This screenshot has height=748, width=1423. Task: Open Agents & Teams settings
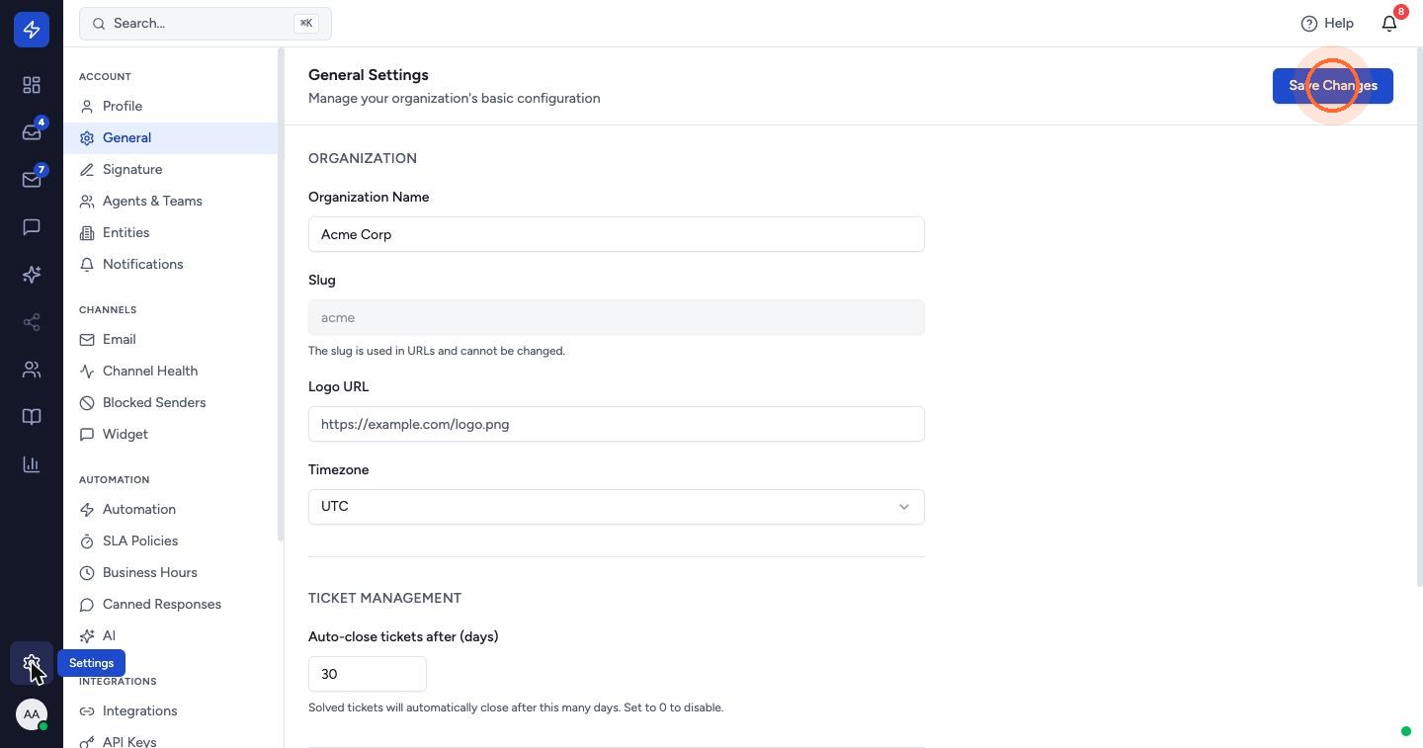pos(170,201)
